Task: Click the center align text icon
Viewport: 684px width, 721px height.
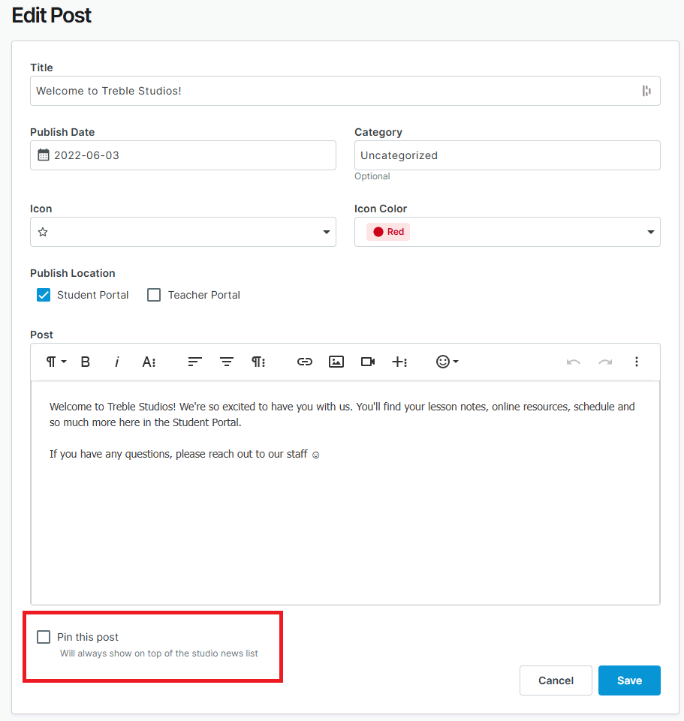Action: [x=227, y=362]
